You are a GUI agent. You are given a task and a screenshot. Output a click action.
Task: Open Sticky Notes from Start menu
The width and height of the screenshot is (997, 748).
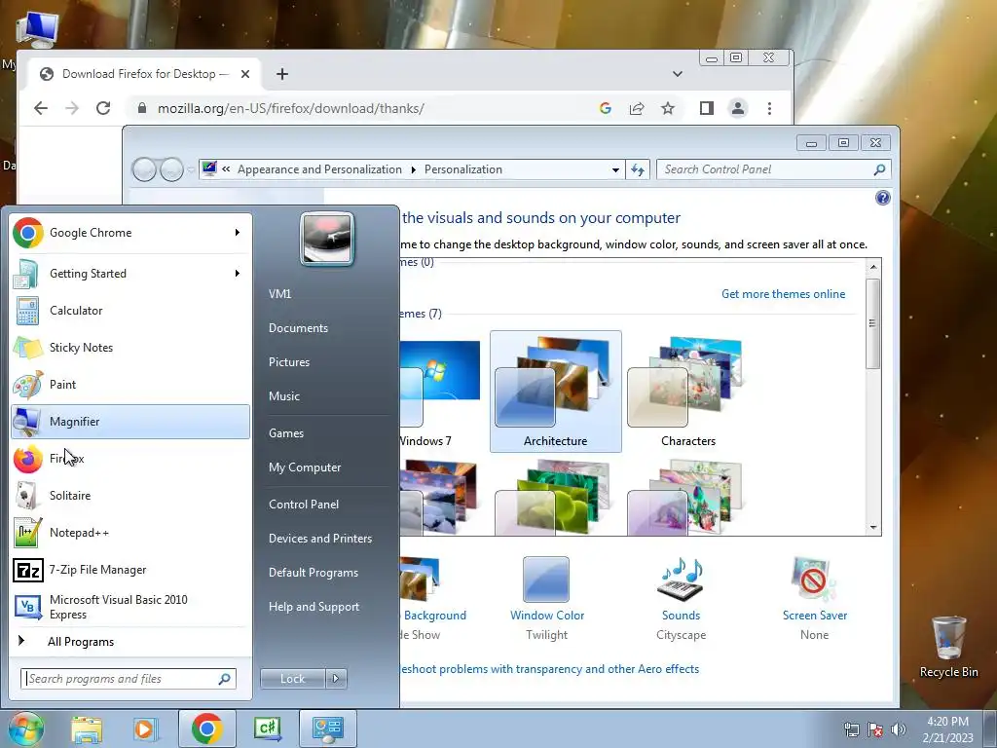tap(130, 348)
